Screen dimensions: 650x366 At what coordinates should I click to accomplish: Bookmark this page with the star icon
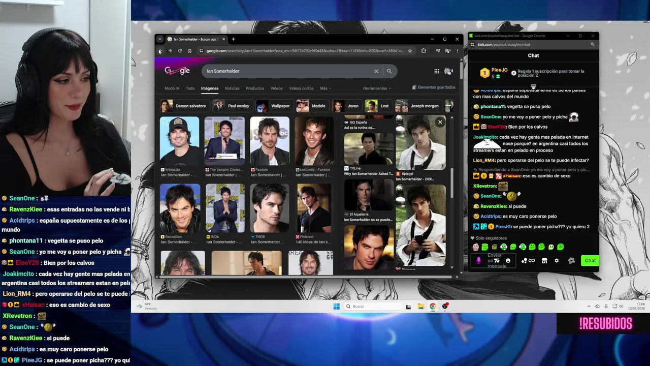410,51
